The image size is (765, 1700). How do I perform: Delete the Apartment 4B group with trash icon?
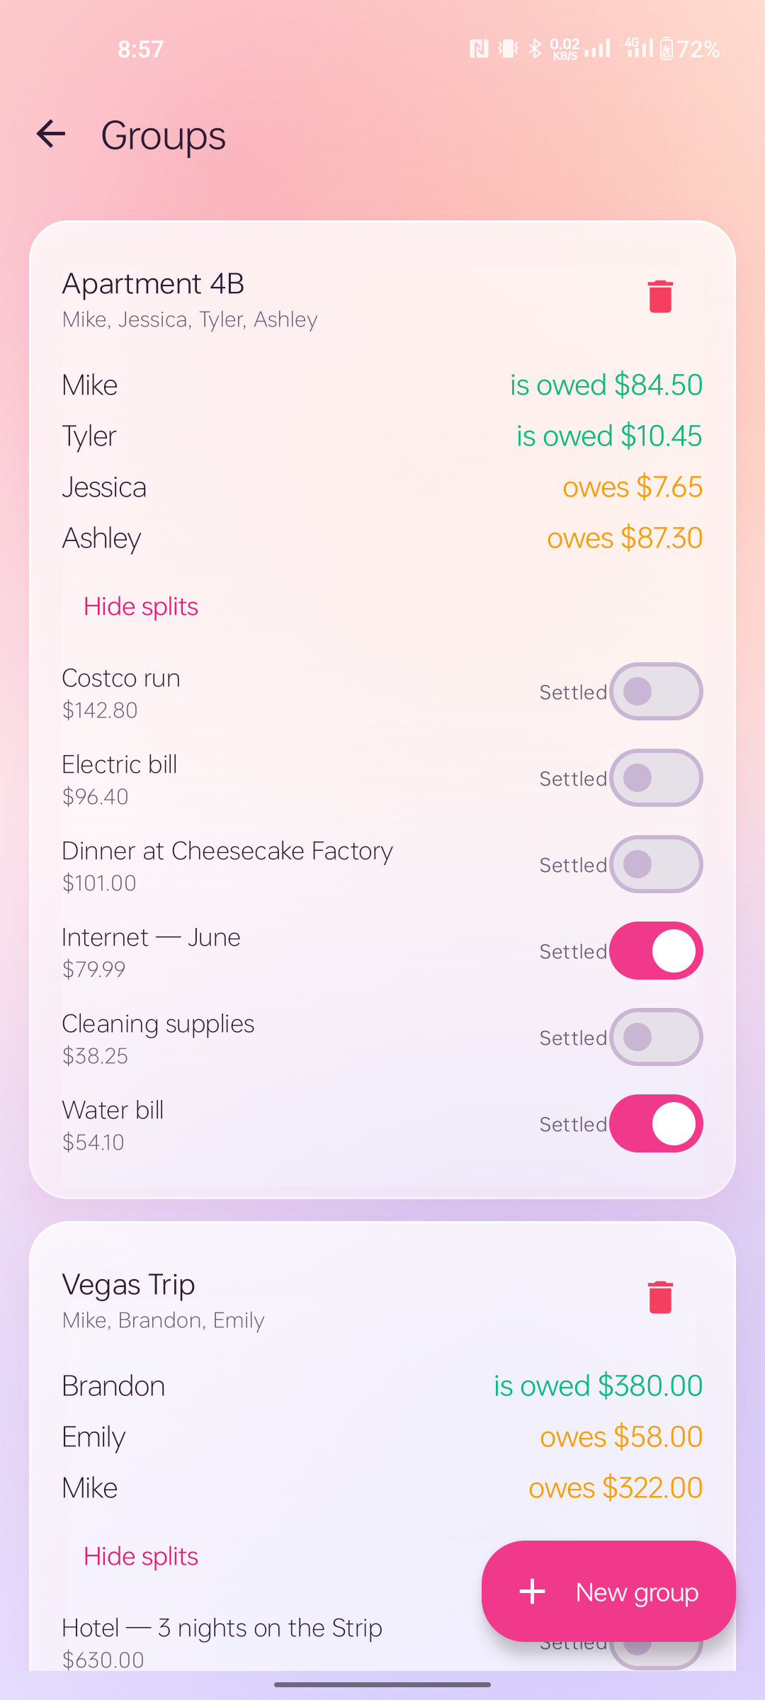click(660, 296)
